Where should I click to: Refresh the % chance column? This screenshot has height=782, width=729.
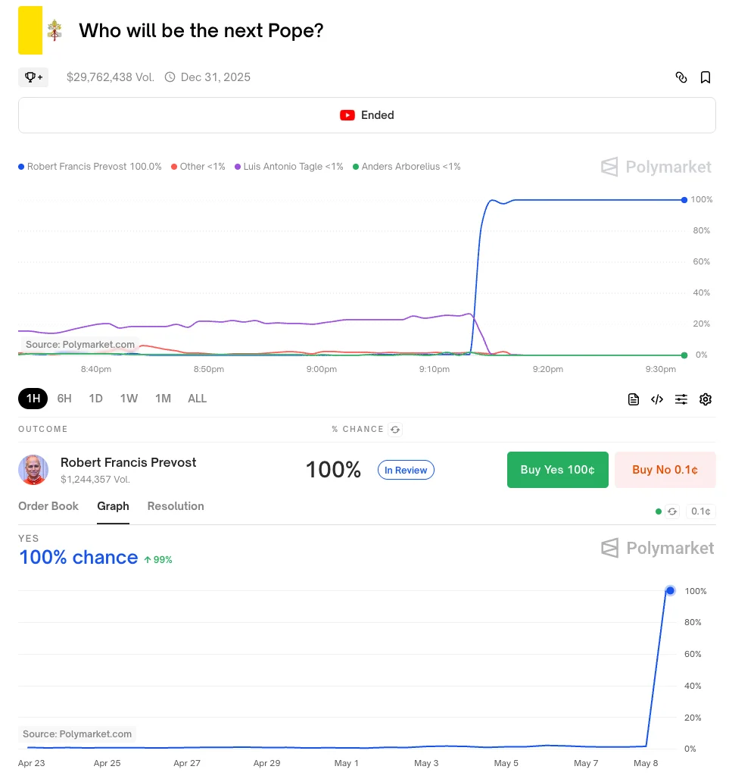395,430
